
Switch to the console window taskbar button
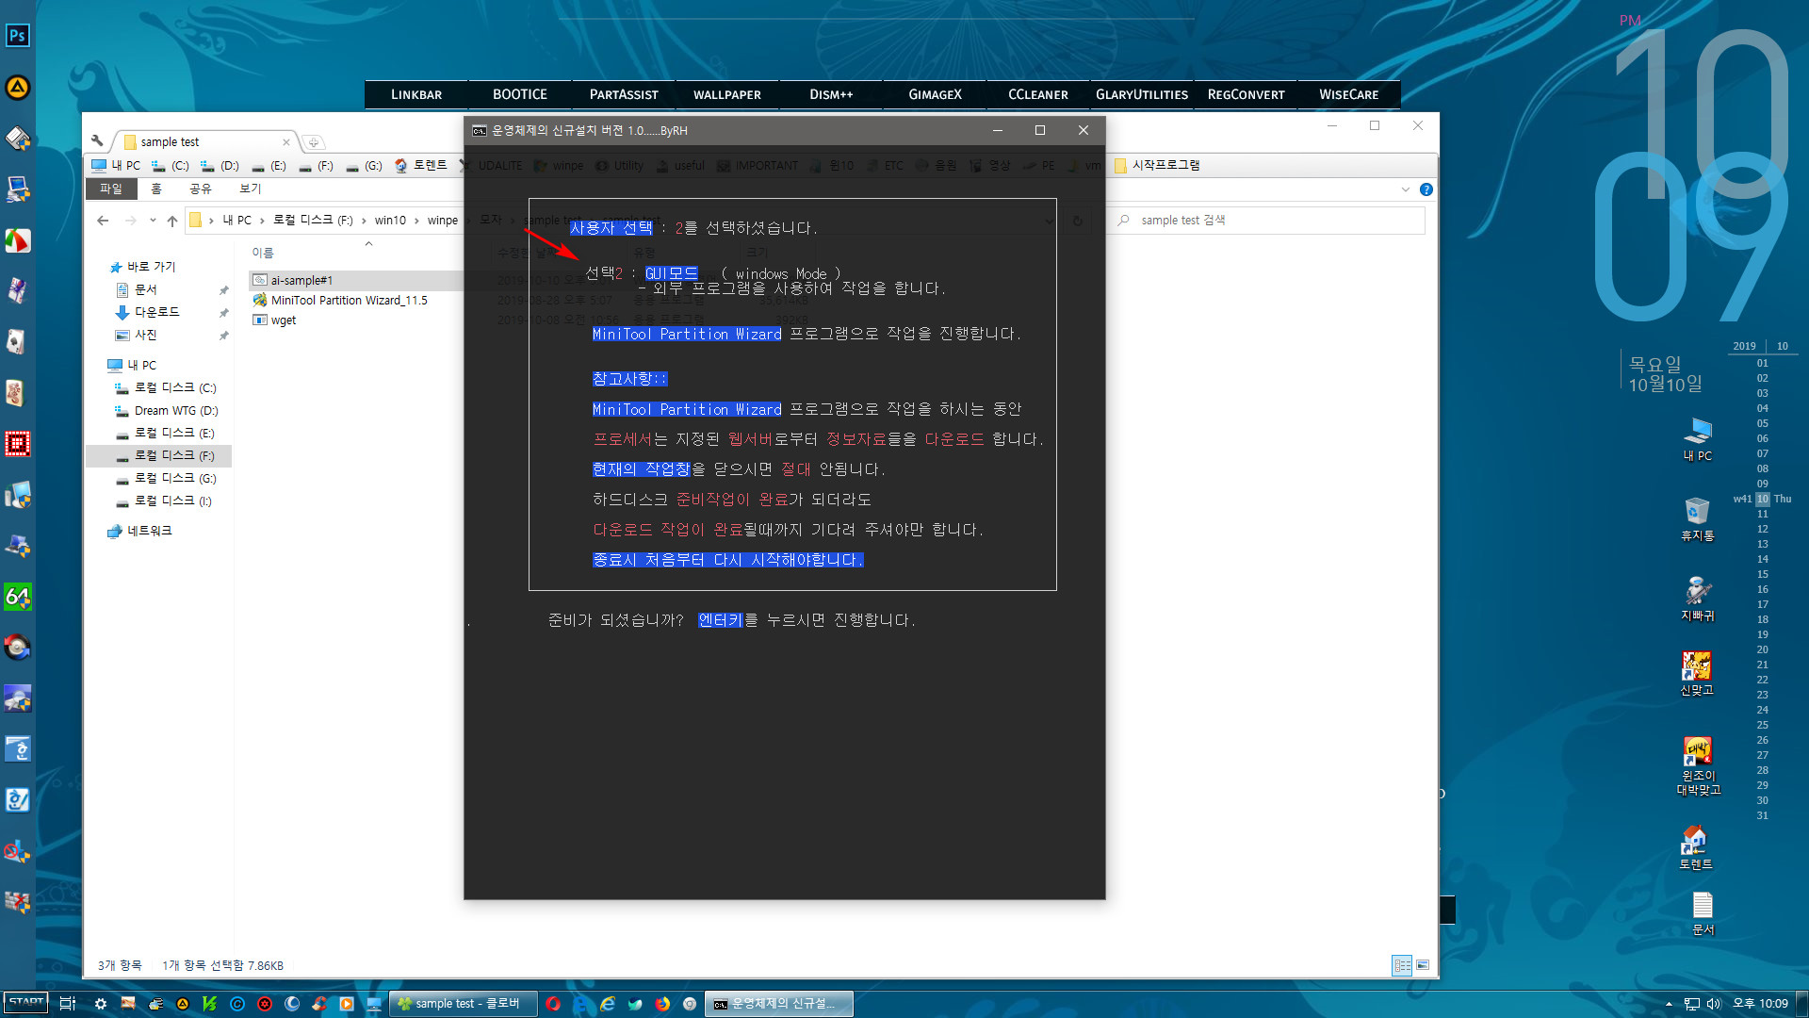(x=781, y=1004)
